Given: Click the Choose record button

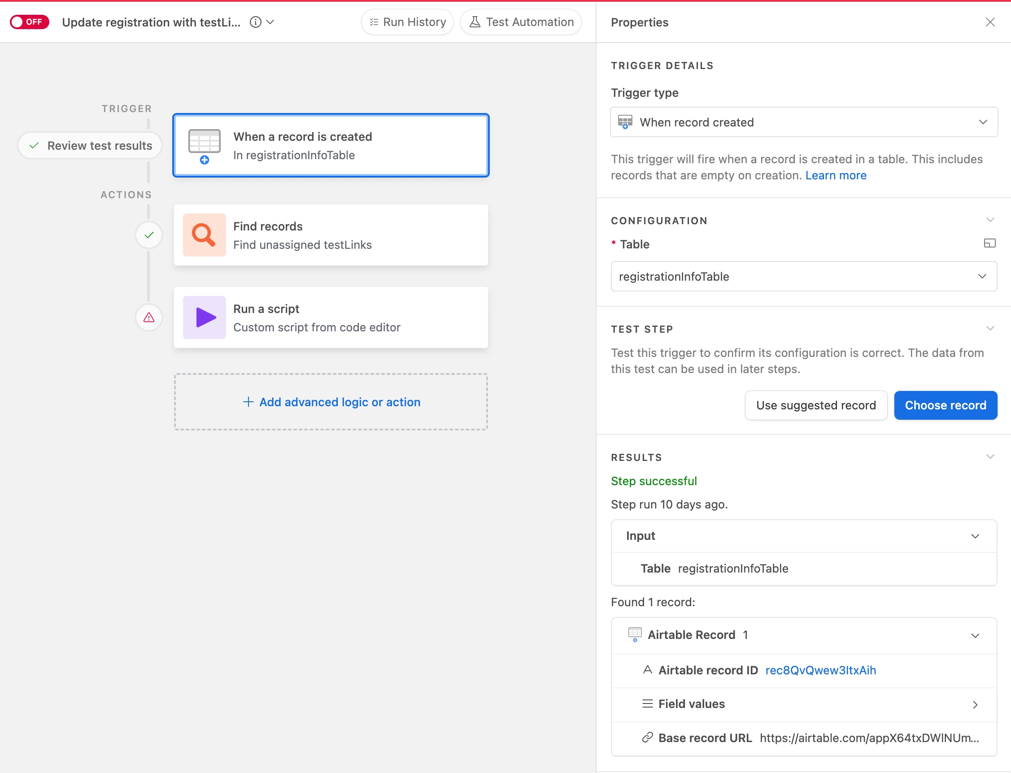Looking at the screenshot, I should coord(945,405).
